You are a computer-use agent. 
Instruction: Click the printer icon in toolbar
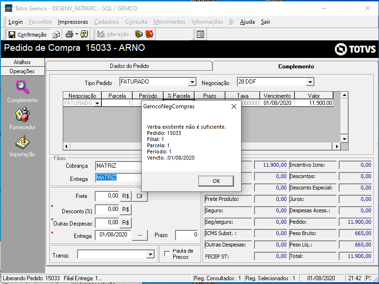69,34
